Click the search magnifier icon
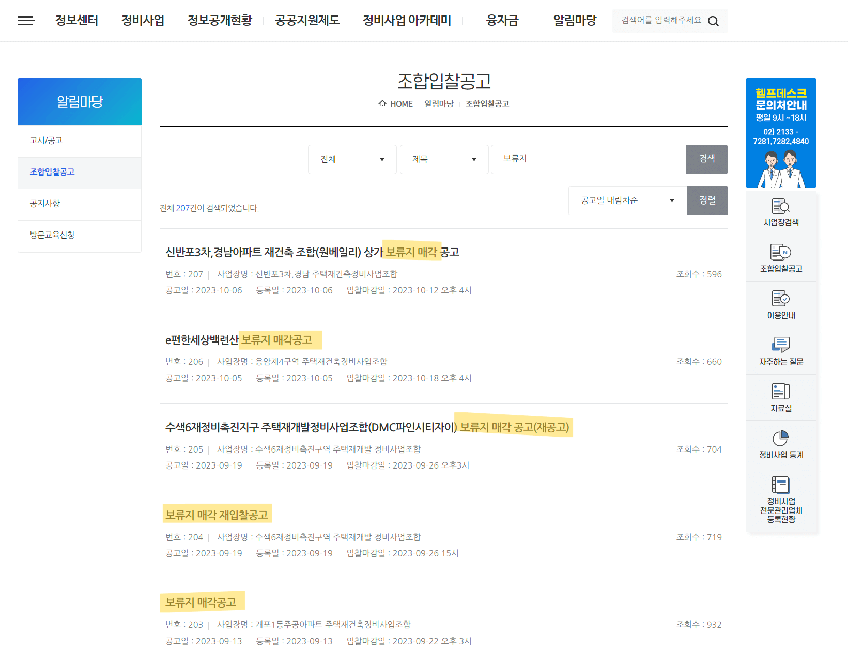The height and width of the screenshot is (652, 848). (714, 21)
